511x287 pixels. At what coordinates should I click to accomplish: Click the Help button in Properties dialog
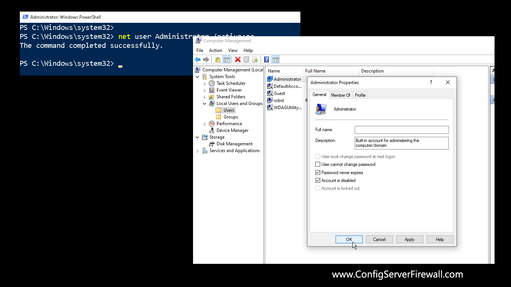440,240
